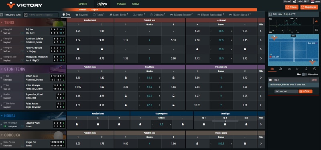The height and width of the screenshot is (150, 321).
Task: Click the thumbs-up tips icon
Action: point(316,21)
